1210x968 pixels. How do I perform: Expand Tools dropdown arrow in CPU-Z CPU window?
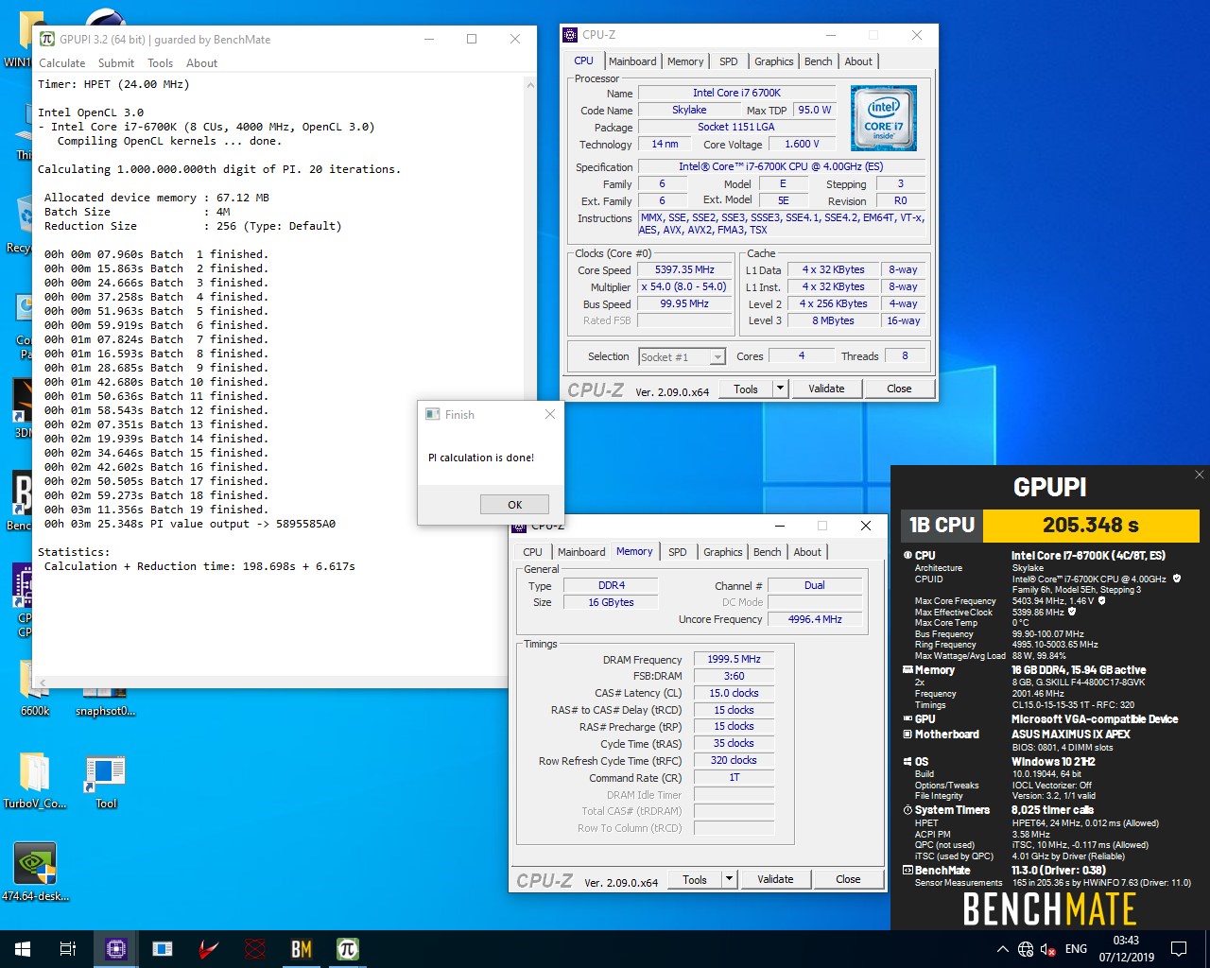[x=780, y=389]
